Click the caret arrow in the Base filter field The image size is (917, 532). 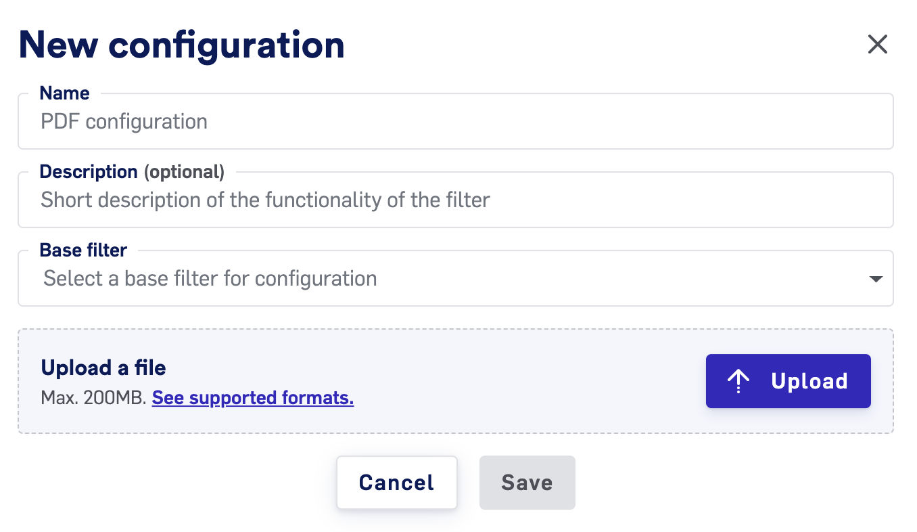[876, 279]
